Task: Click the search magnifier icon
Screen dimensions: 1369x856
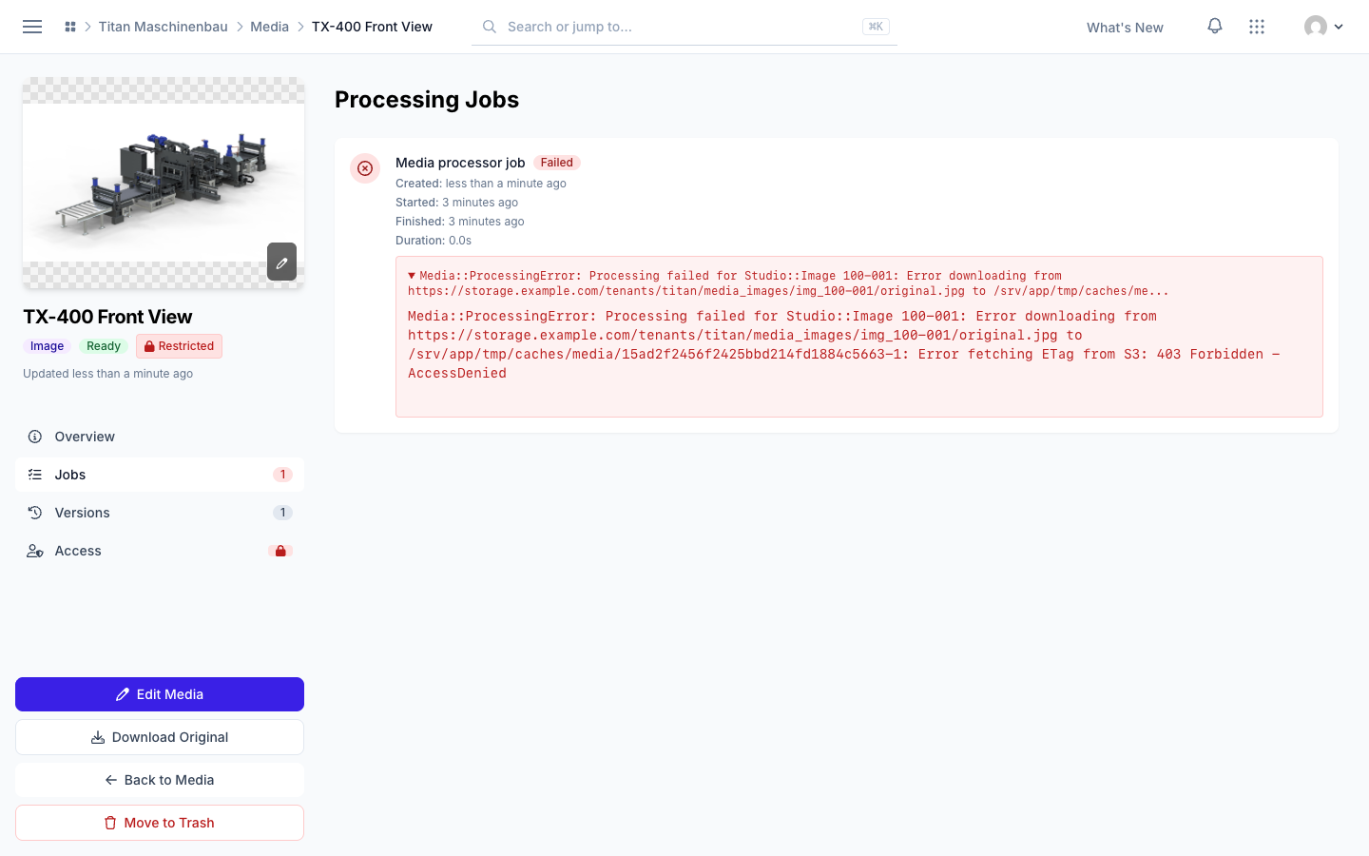Action: 490,27
